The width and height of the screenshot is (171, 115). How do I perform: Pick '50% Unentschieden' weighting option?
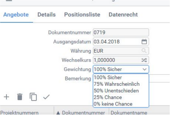116,91
